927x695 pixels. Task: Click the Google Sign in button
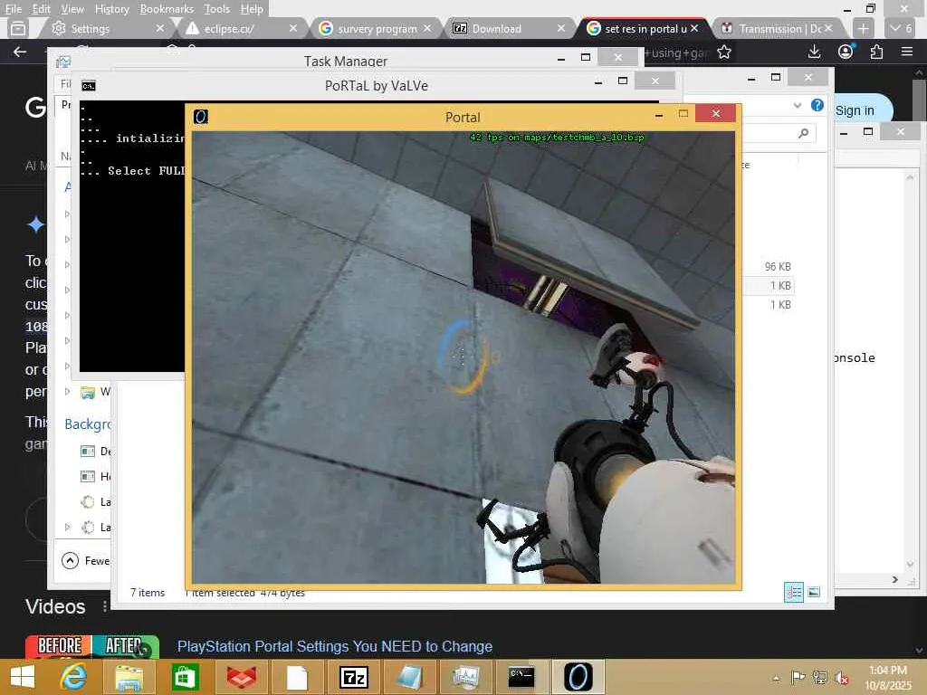pyautogui.click(x=855, y=110)
